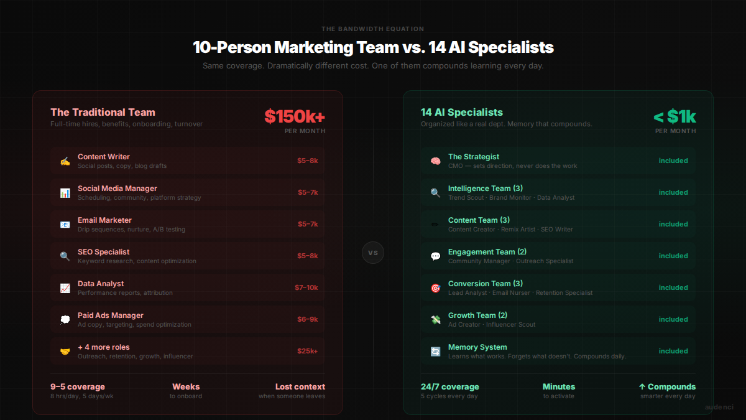The width and height of the screenshot is (746, 420).
Task: Click the Strategist brain icon
Action: pos(435,161)
